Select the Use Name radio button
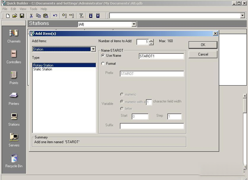Screen dimensions: 248x180 (x=103, y=56)
